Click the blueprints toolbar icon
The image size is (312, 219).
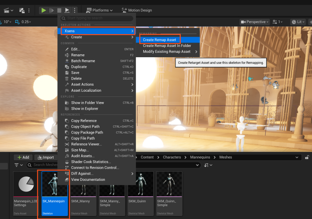(x=22, y=10)
